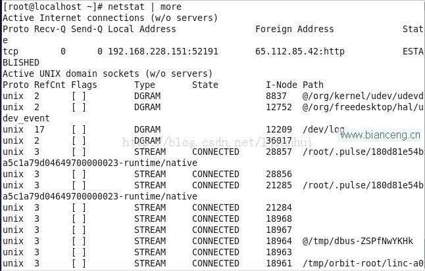Click the I-Node value 12752
The width and height of the screenshot is (425, 271).
(x=279, y=107)
